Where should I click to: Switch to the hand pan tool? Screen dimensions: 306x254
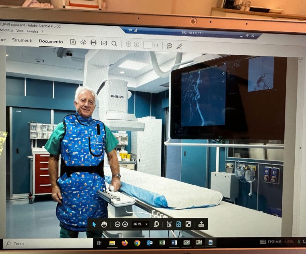(x=104, y=224)
